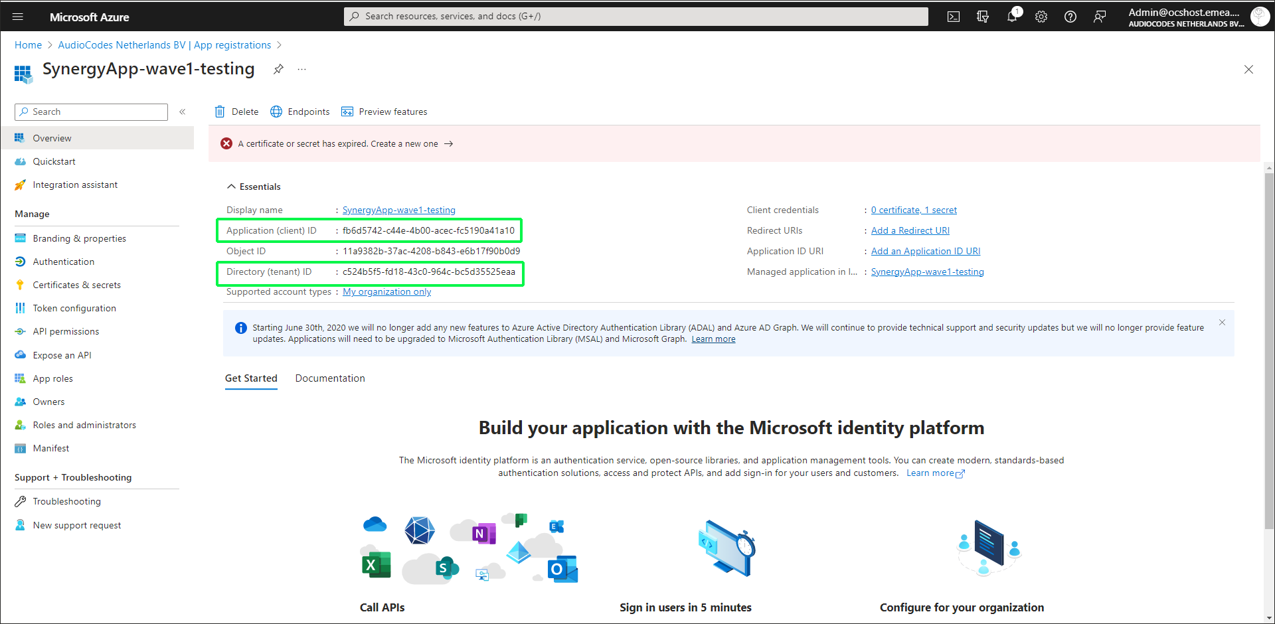The image size is (1275, 624).
Task: Pin SynergyApp-wave1-testing to dashboard
Action: (278, 69)
